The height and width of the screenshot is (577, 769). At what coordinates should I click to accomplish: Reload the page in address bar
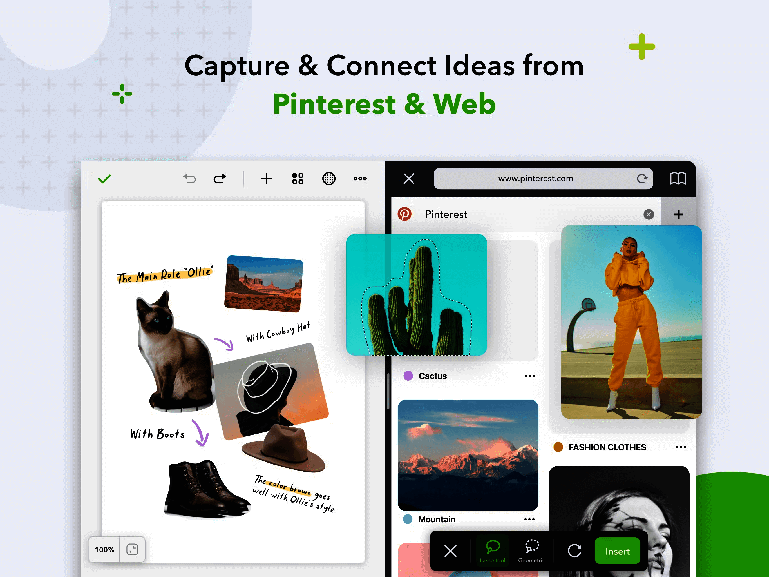click(x=642, y=179)
